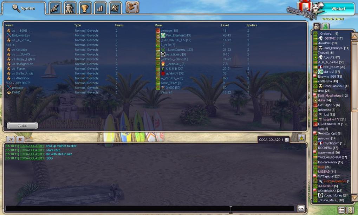Open the bar chart statistics tab

click(100, 8)
